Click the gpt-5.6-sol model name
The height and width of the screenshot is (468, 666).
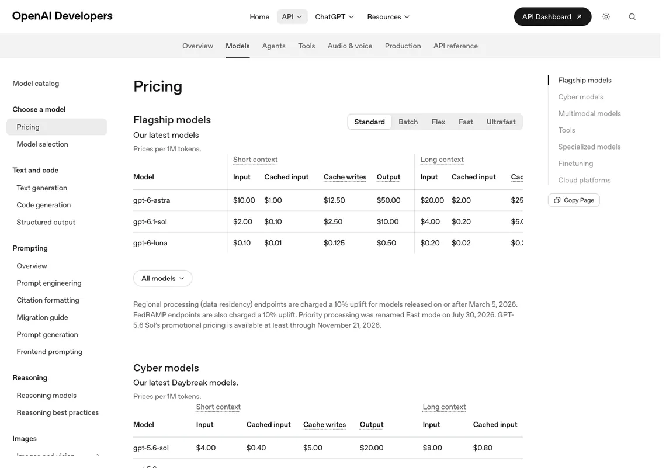pyautogui.click(x=151, y=448)
